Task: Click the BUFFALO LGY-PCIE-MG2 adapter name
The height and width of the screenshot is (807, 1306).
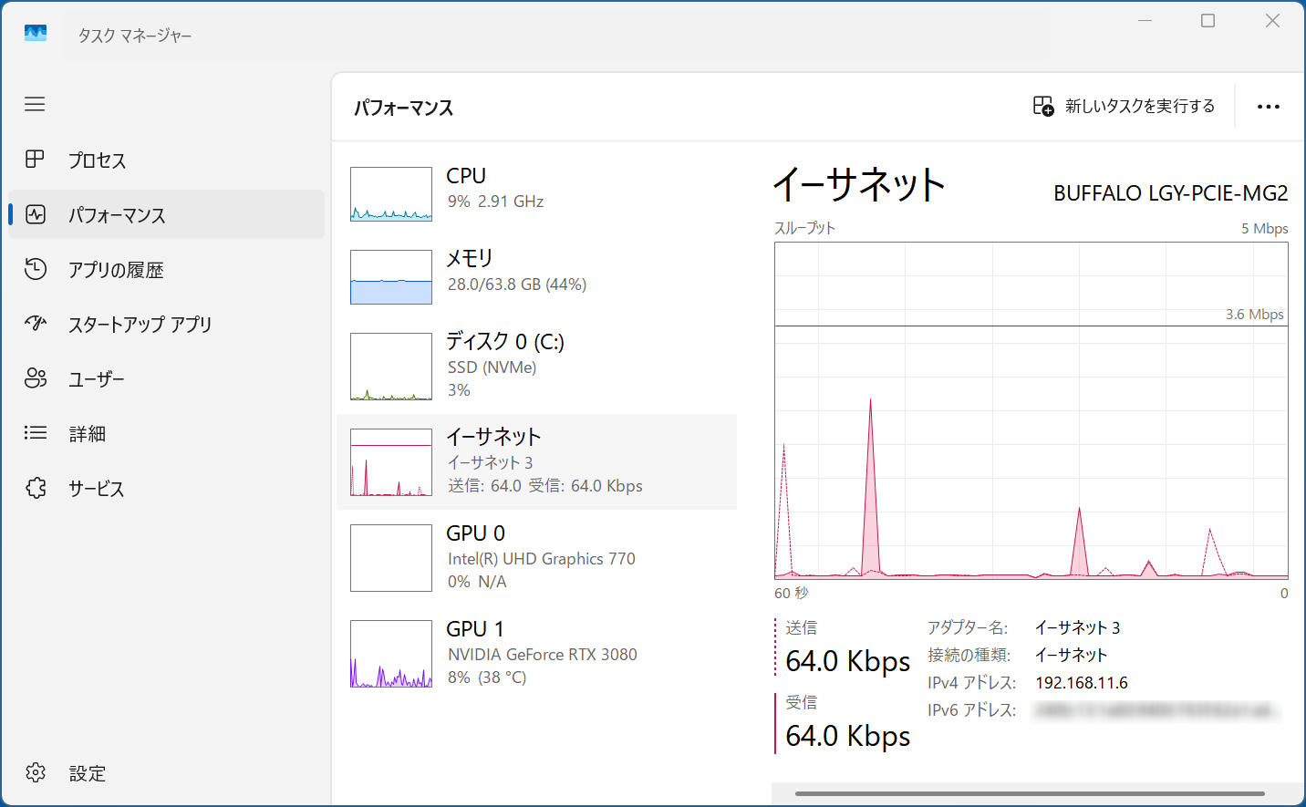Action: [x=1171, y=193]
